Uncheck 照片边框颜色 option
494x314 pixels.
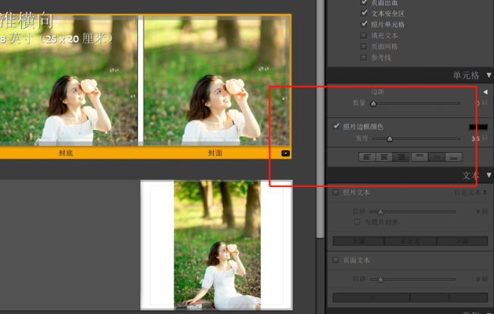(x=336, y=126)
